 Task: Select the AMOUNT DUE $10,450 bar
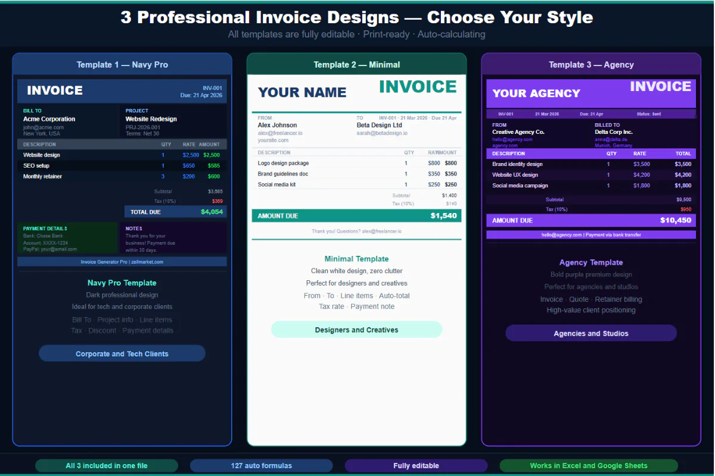pos(590,220)
